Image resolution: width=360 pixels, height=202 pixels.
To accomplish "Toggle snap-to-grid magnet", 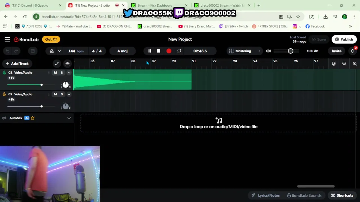I will 334,64.
